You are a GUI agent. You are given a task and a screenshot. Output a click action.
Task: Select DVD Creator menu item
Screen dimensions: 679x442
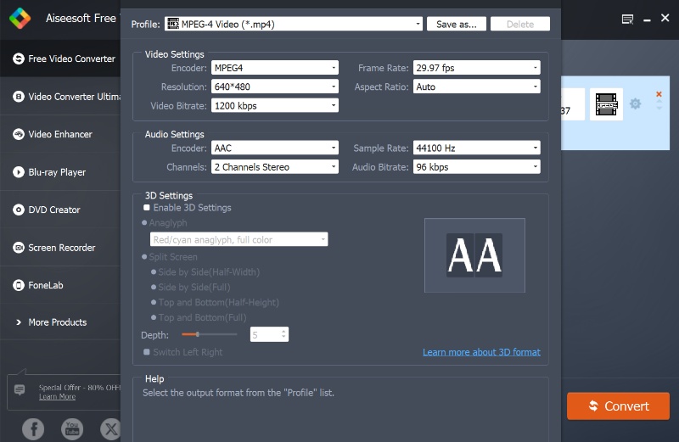[x=60, y=210]
